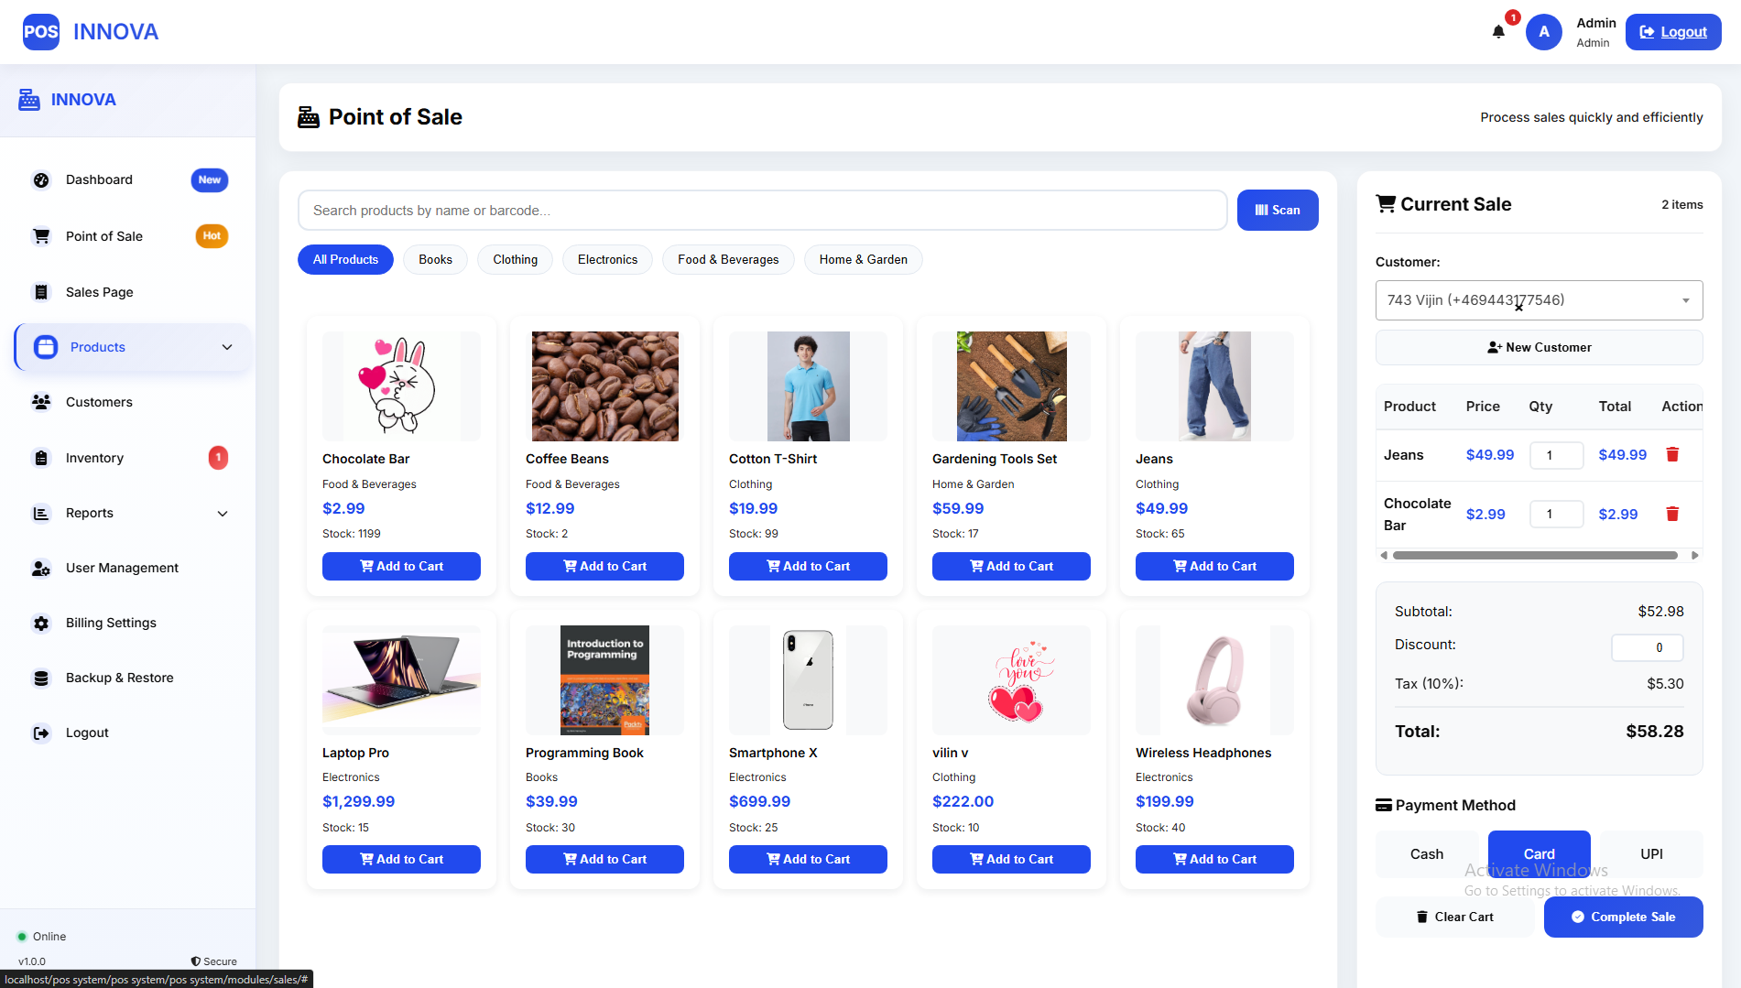Remove Chocolate Bar using trash icon

[x=1672, y=514]
